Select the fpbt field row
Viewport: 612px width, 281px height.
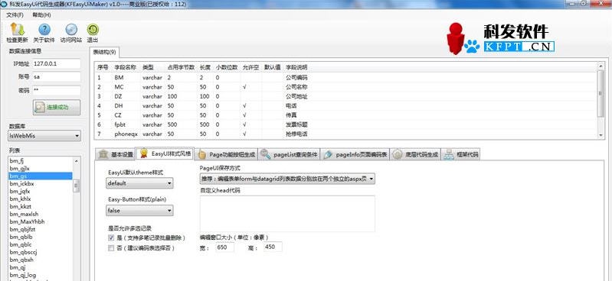point(345,124)
